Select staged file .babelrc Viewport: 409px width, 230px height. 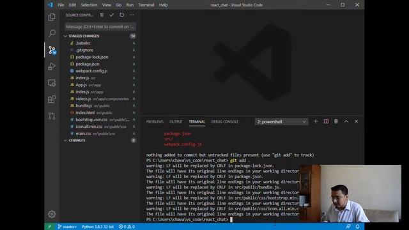coord(100,43)
